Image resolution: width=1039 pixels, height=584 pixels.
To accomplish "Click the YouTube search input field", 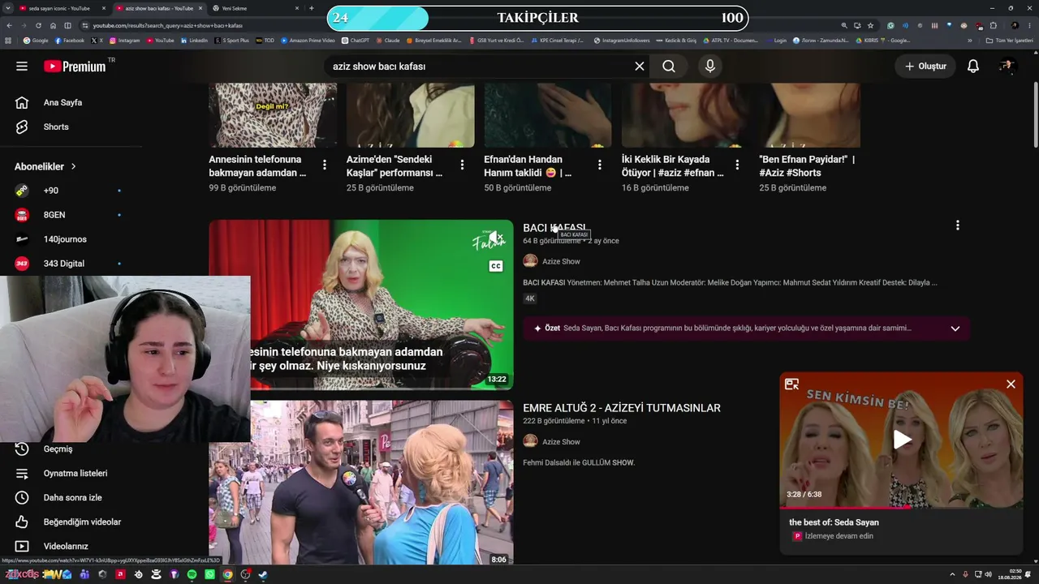I will [479, 67].
